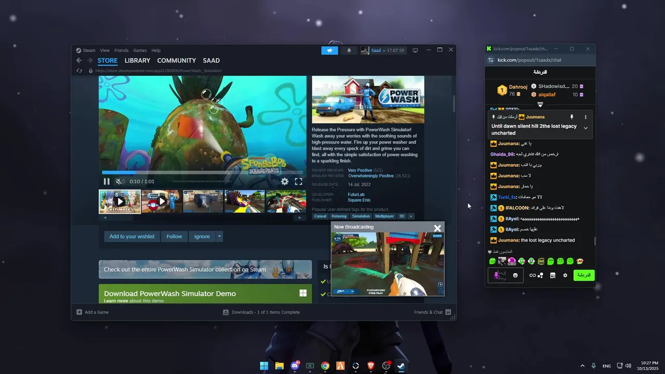Open the Help menu in Steam
This screenshot has height=374, width=665.
156,50
